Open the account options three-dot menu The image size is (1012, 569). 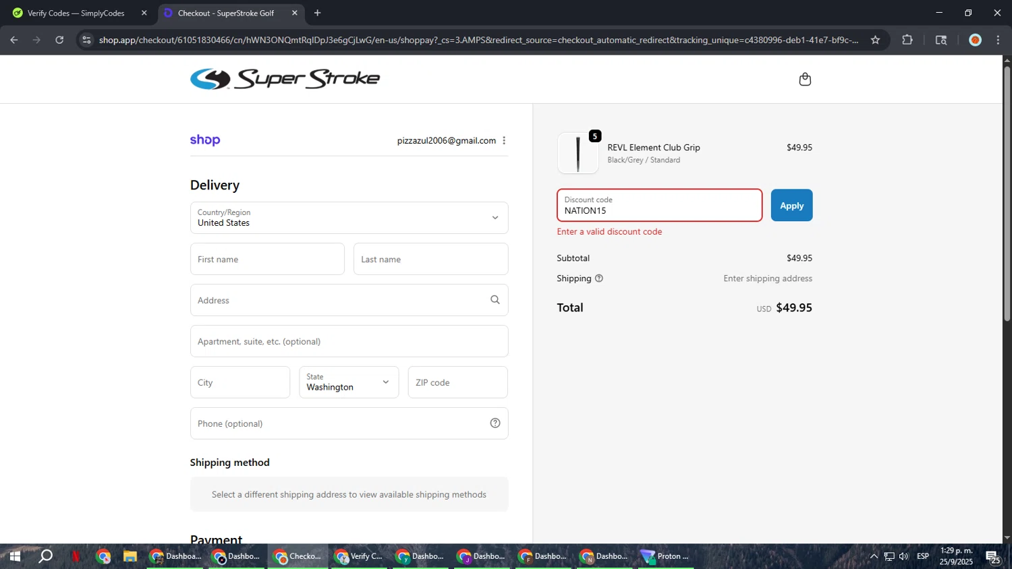[504, 140]
